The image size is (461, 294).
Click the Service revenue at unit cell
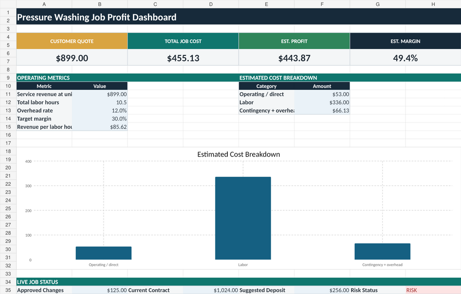coord(44,94)
